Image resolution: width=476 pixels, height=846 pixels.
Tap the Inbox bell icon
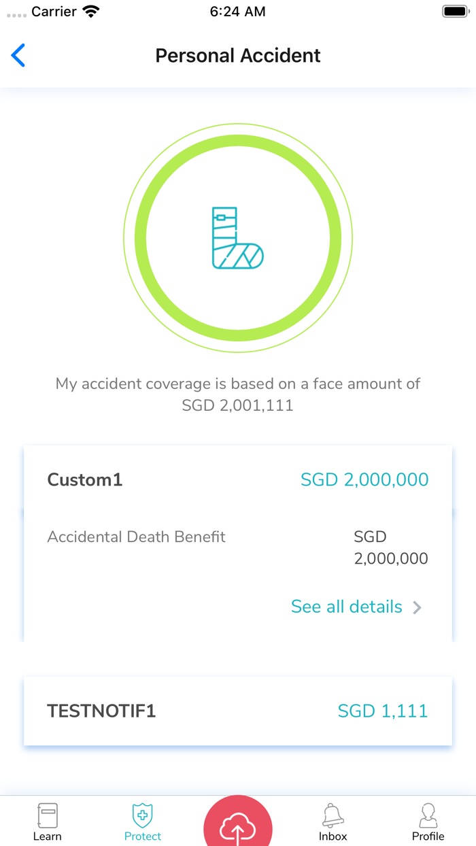coord(333,815)
